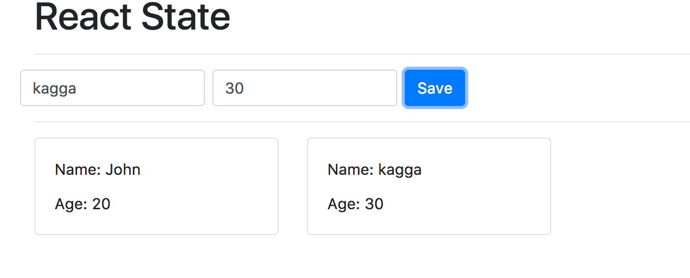Click the name input containing "kagga"
The height and width of the screenshot is (278, 690).
pos(112,88)
